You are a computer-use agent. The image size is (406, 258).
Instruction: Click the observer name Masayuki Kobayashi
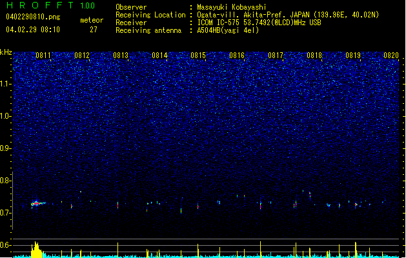coord(232,7)
